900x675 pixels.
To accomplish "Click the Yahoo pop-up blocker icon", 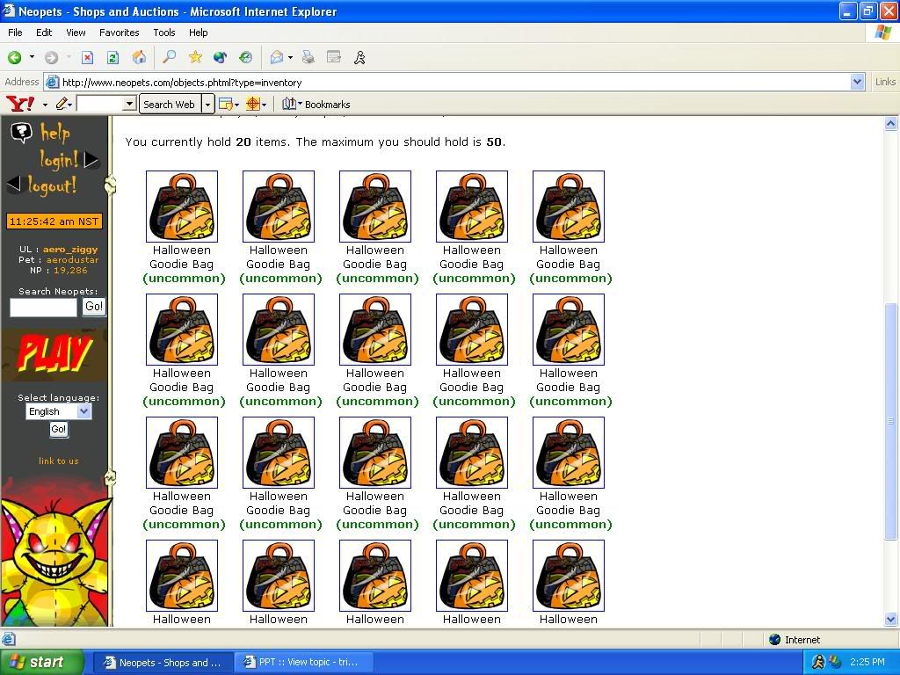I will [226, 104].
